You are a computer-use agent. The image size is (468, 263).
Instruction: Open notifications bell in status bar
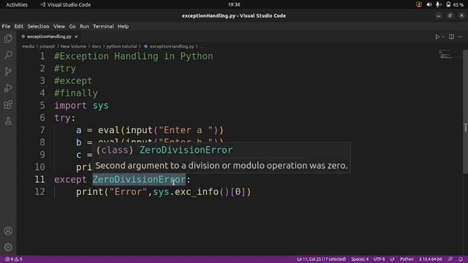coord(461,259)
